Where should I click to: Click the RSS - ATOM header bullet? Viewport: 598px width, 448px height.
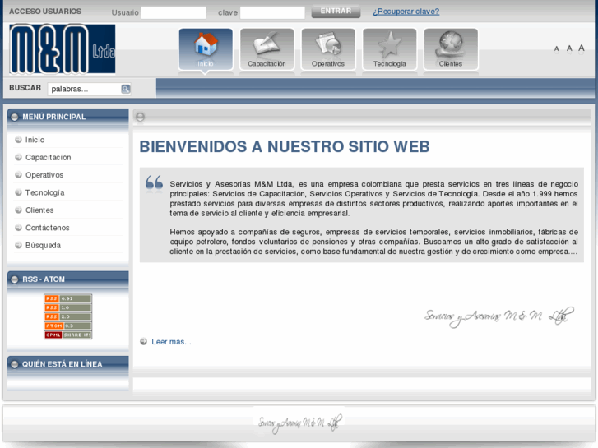pos(15,279)
